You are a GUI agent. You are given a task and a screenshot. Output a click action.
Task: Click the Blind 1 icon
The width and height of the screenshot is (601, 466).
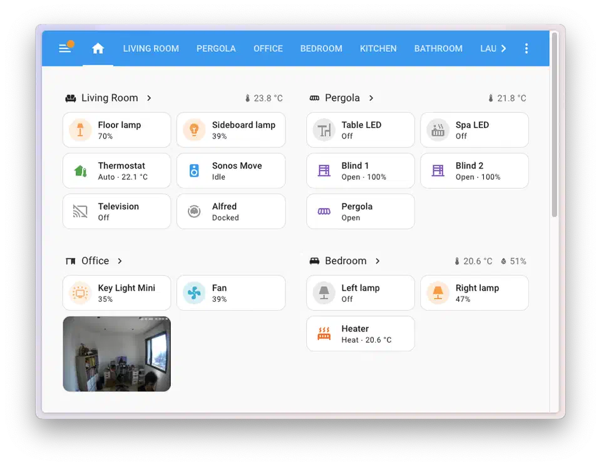[324, 170]
